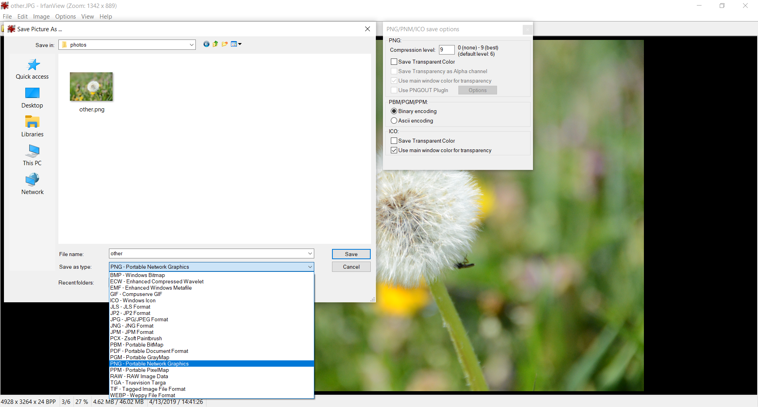Screen dimensions: 758x407
Task: Click the Save button
Action: [351, 254]
